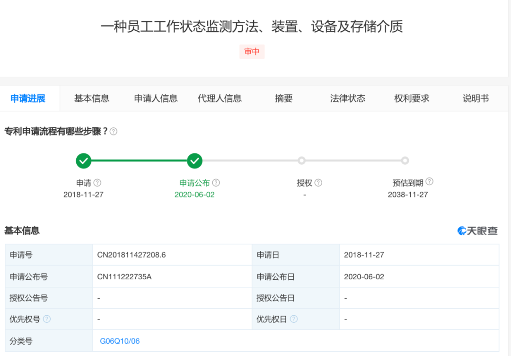The height and width of the screenshot is (356, 511).
Task: Switch to the 基本信息 tab
Action: click(x=92, y=98)
